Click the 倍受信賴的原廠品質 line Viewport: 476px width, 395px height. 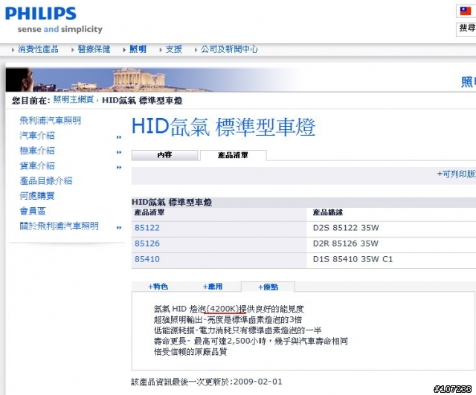pos(190,352)
